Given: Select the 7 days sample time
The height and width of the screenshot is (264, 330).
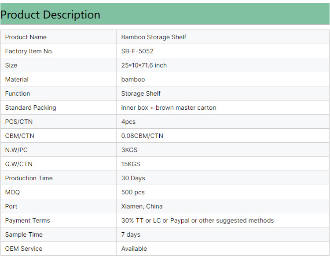Looking at the screenshot, I should pos(131,234).
